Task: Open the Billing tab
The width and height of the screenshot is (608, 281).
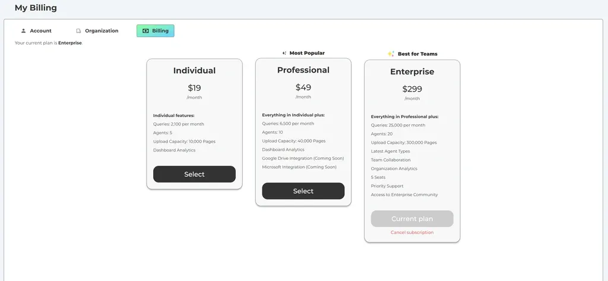Action: coord(156,31)
